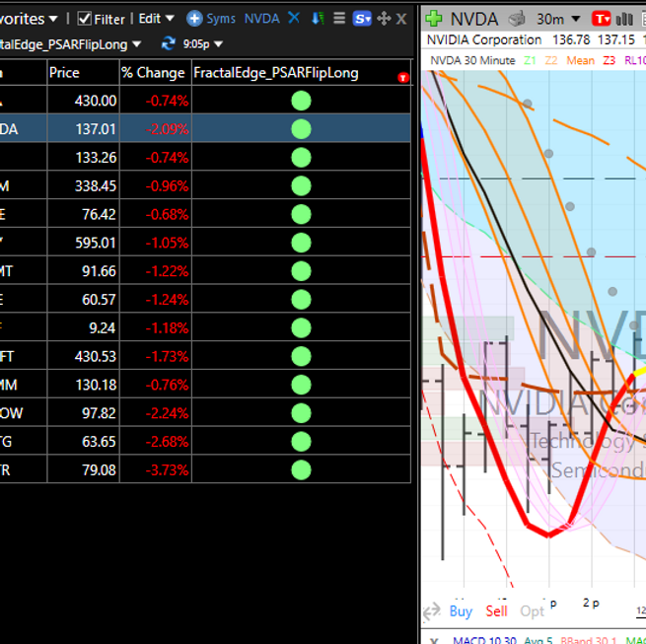This screenshot has height=644, width=646.
Task: Click green indicator dot in 430.00 row
Action: coord(301,101)
